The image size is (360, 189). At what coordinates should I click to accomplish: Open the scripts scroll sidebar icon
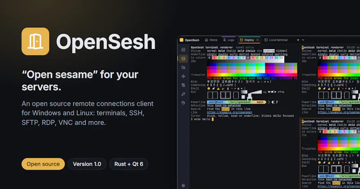click(183, 85)
